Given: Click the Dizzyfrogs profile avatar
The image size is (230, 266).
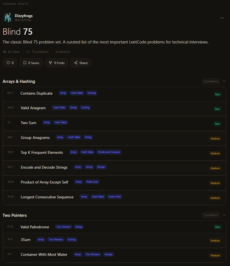Looking at the screenshot, I should (7, 17).
